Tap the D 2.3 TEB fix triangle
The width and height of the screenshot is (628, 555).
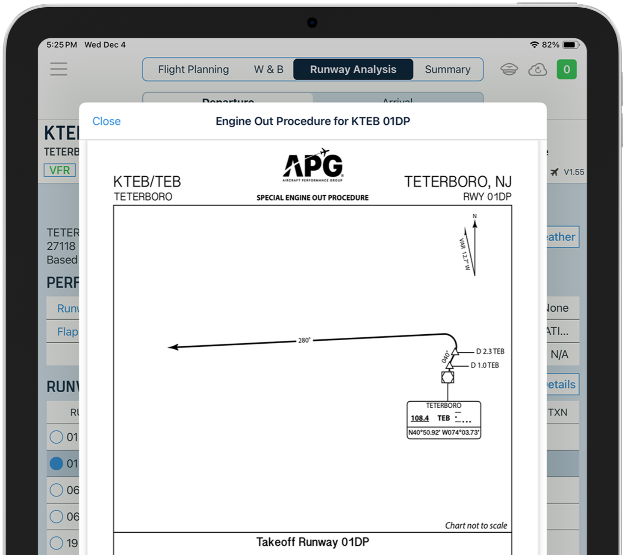tap(455, 351)
